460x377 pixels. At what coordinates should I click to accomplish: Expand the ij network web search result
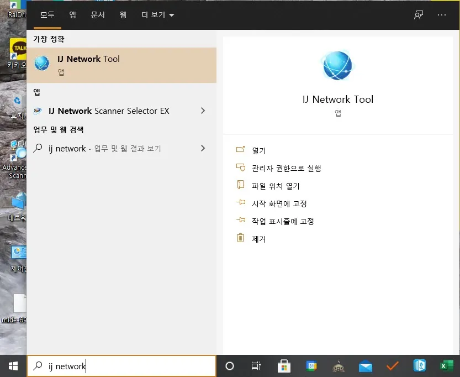coord(204,148)
